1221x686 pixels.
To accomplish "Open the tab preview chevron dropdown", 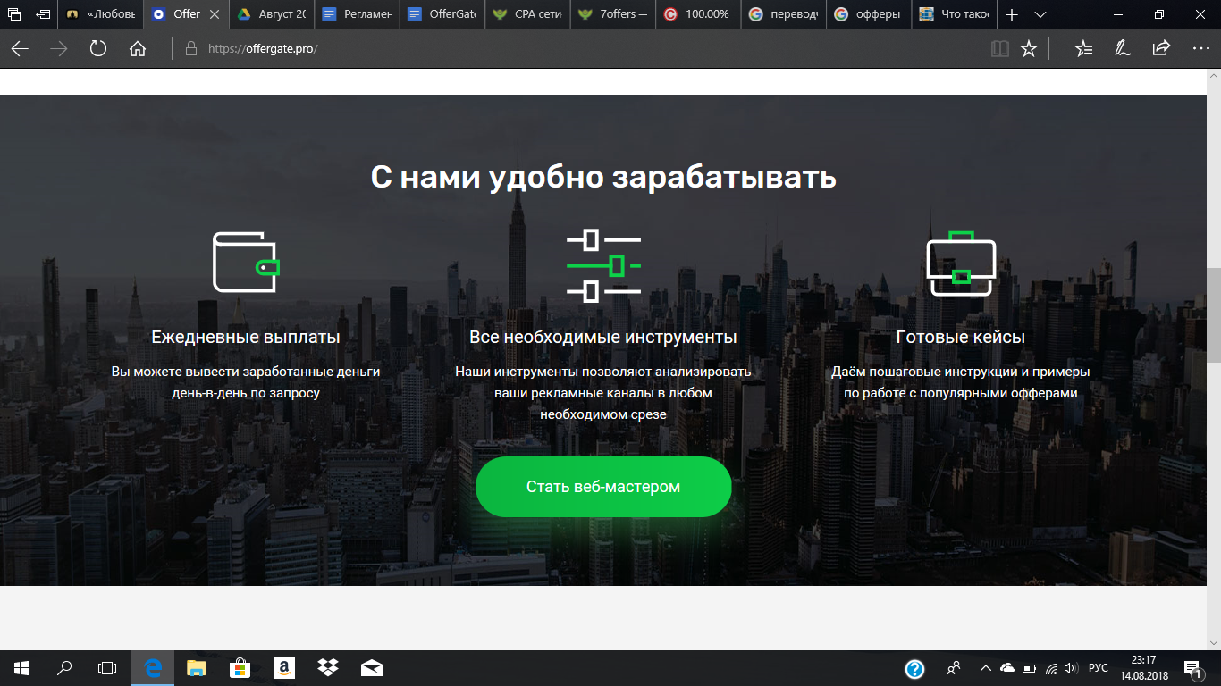I will coord(1039,14).
